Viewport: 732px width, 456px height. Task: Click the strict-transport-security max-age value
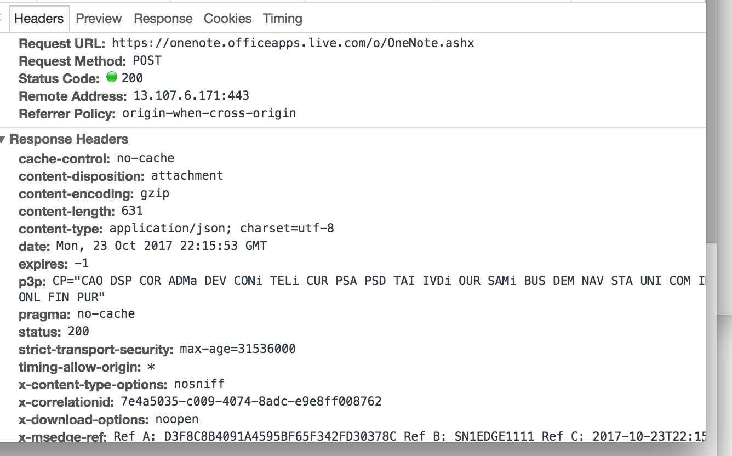pos(237,349)
